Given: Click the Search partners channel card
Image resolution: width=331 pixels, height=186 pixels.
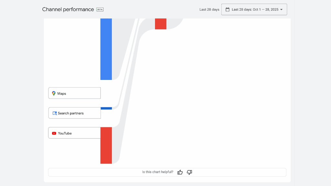Looking at the screenshot, I should tap(74, 113).
